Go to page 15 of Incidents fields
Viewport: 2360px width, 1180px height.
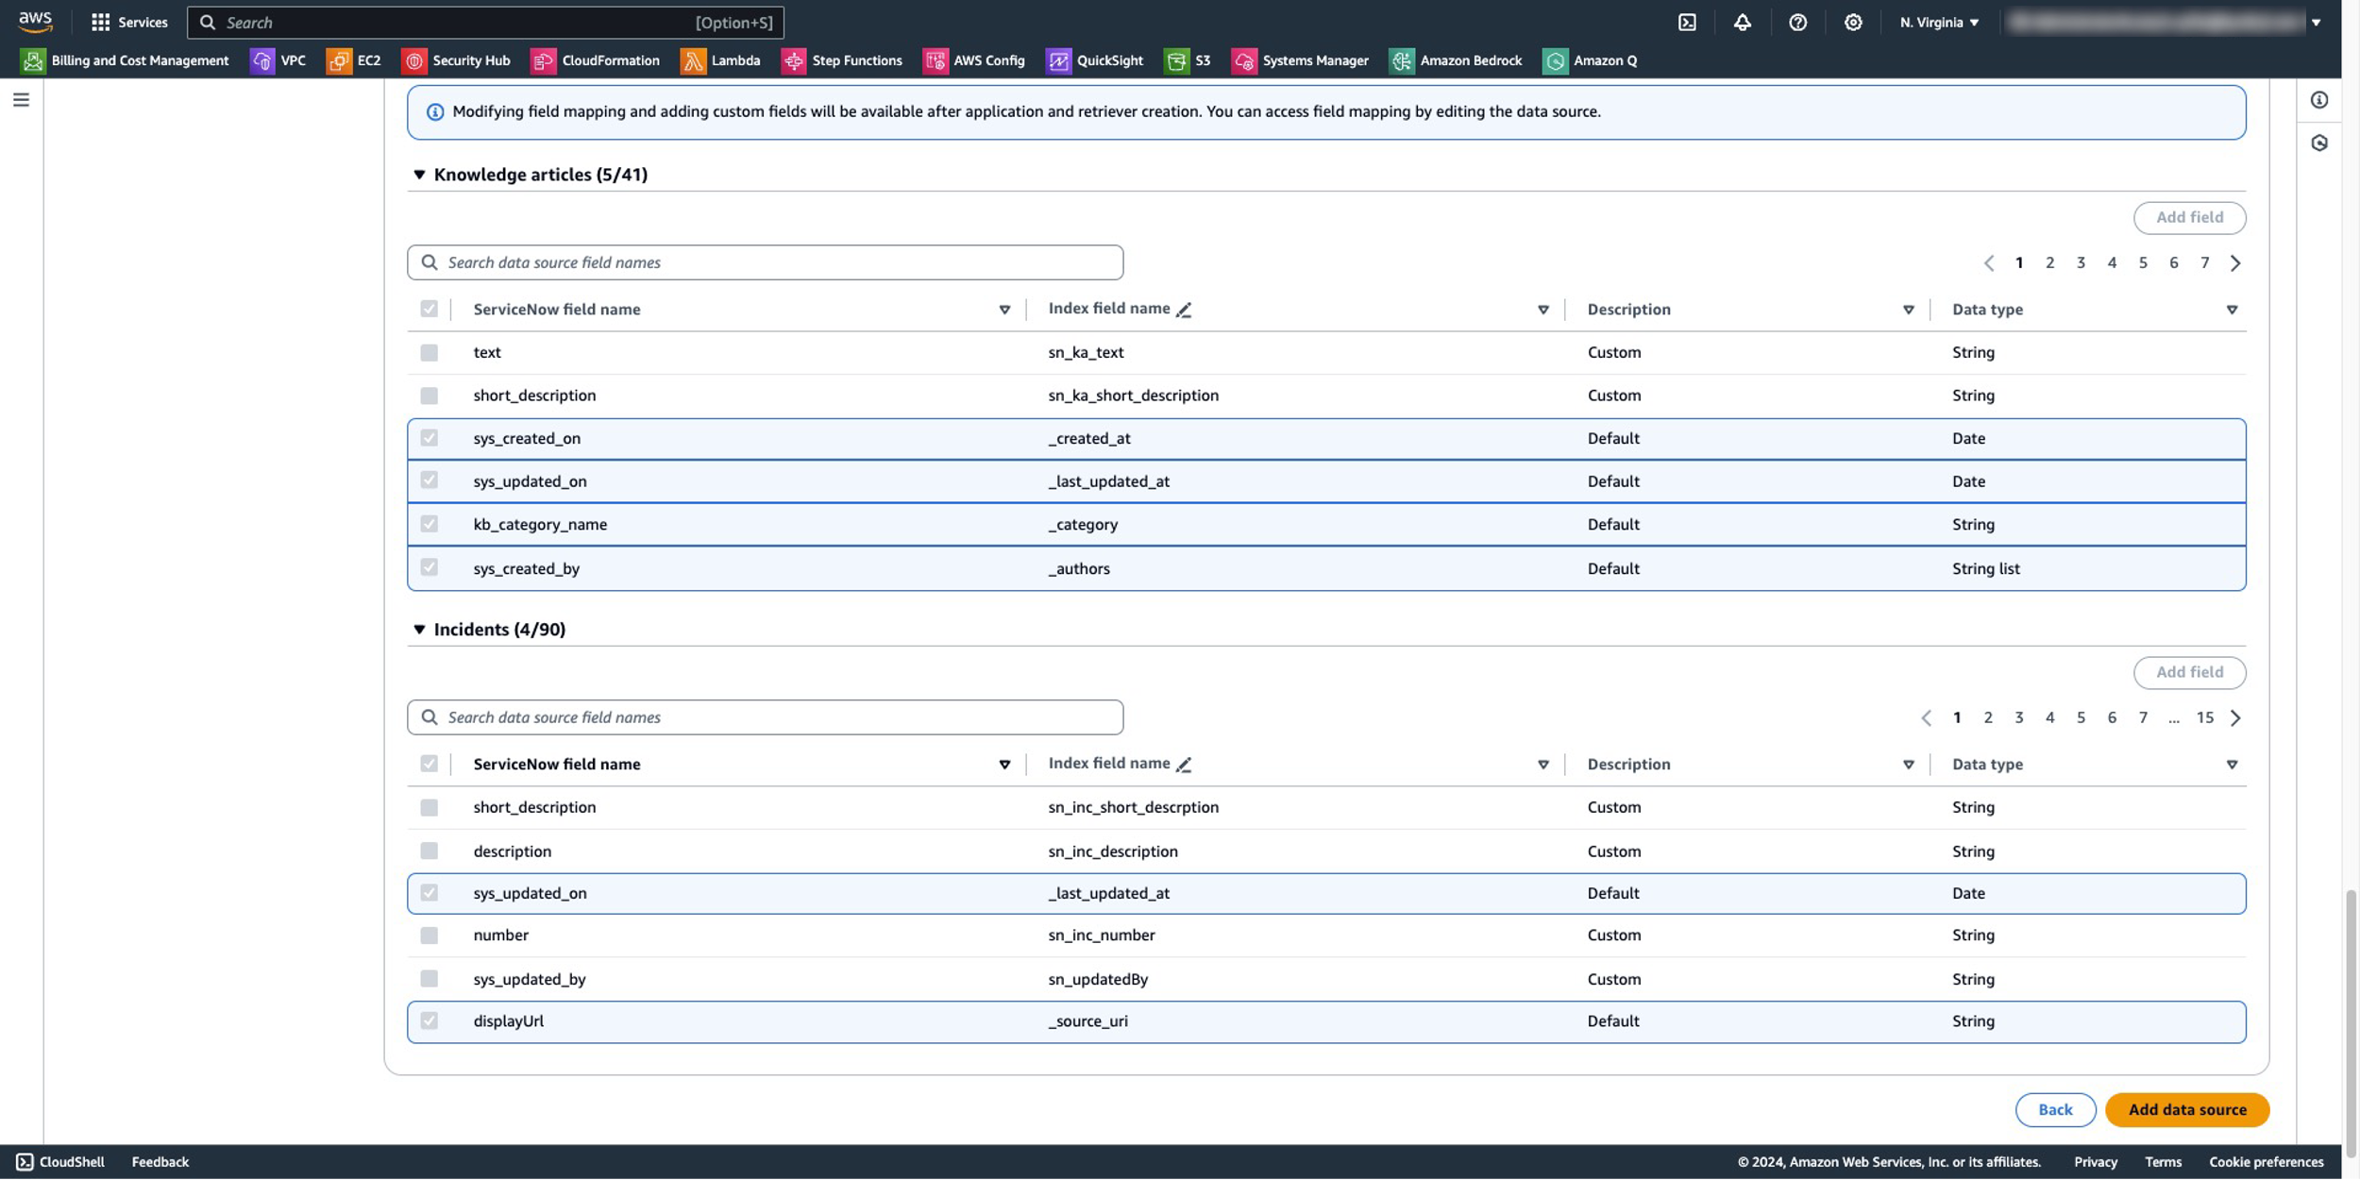2204,717
